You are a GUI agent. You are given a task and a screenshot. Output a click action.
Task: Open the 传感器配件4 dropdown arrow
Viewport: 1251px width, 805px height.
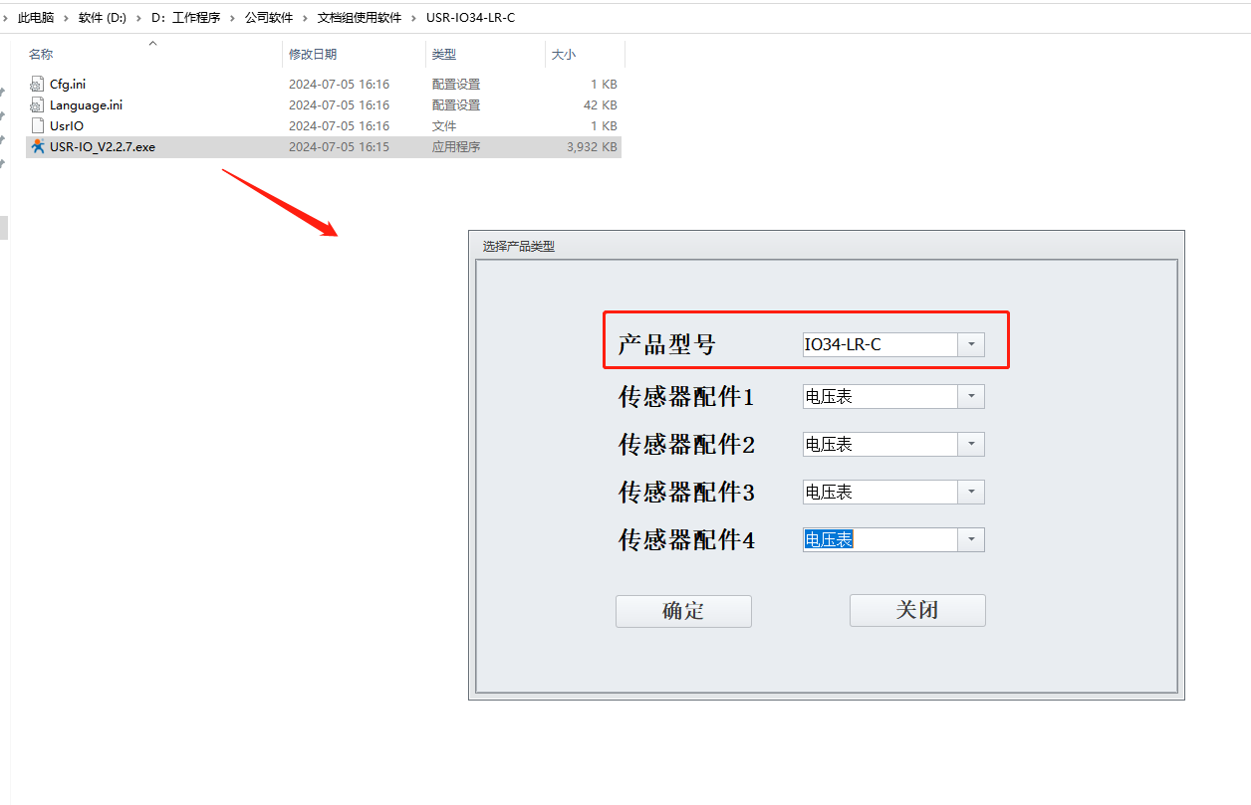pos(971,540)
